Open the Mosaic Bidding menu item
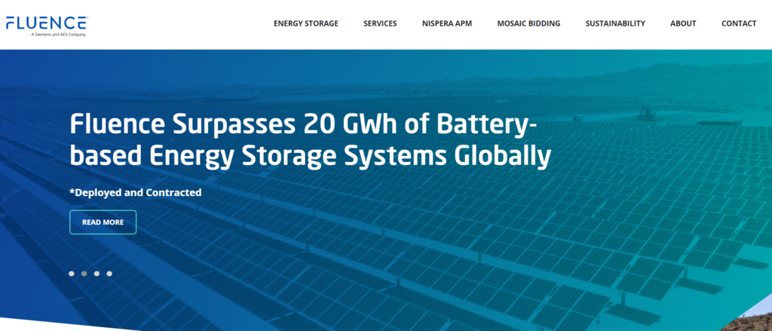Viewport: 772px width, 331px height. click(x=528, y=23)
